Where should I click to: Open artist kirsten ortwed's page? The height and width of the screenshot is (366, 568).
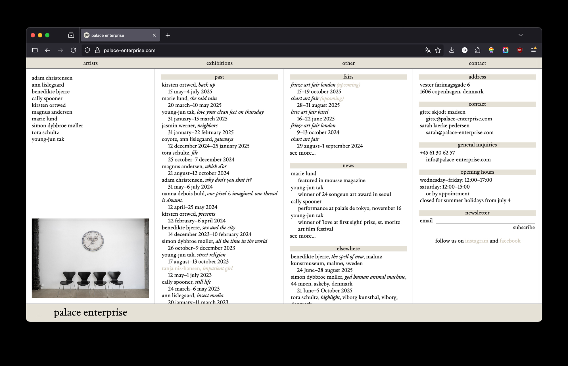click(49, 105)
